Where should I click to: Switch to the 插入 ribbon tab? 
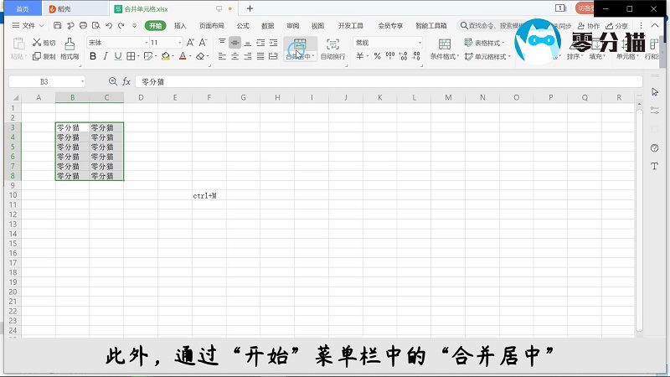180,26
